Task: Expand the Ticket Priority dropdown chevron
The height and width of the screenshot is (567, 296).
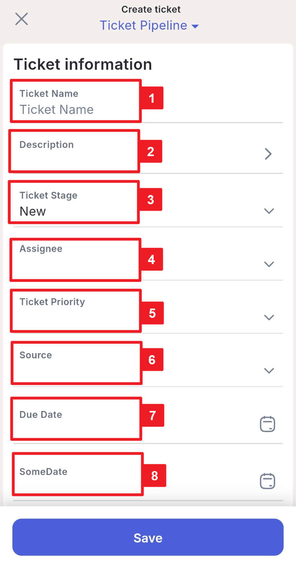Action: point(269,317)
